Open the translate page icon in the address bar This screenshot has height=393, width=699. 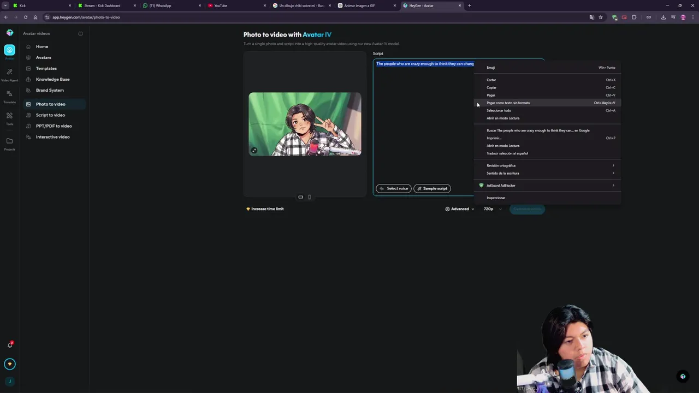pyautogui.click(x=591, y=17)
